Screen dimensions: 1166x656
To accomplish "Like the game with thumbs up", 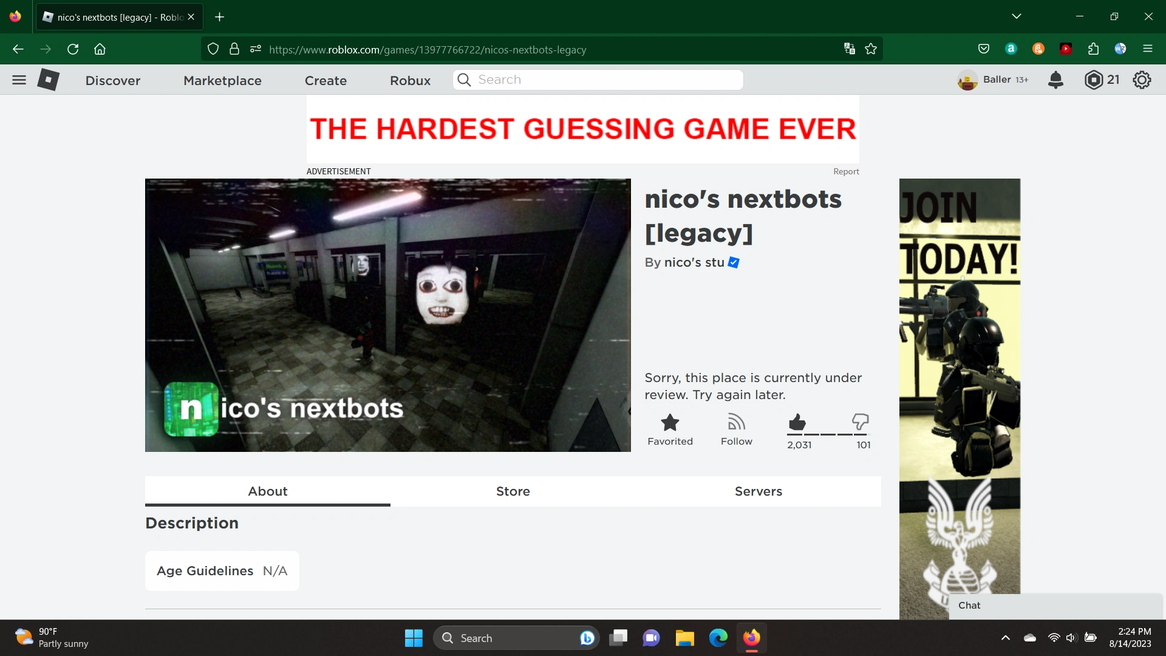I will (797, 422).
